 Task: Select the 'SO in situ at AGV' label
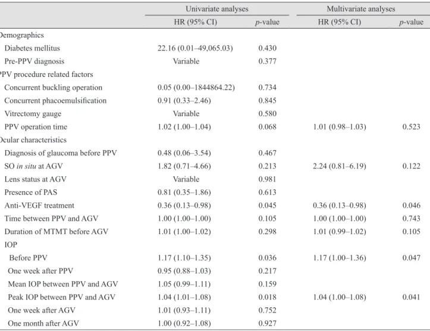[33, 166]
